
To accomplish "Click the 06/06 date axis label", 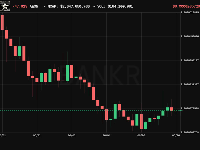I will tap(176, 135).
